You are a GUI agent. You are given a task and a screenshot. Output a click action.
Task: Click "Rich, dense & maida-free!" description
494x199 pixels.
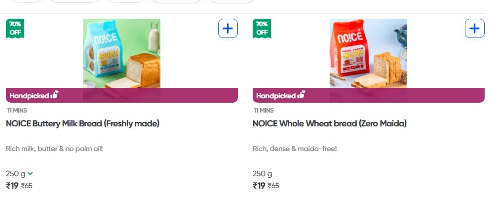point(295,149)
